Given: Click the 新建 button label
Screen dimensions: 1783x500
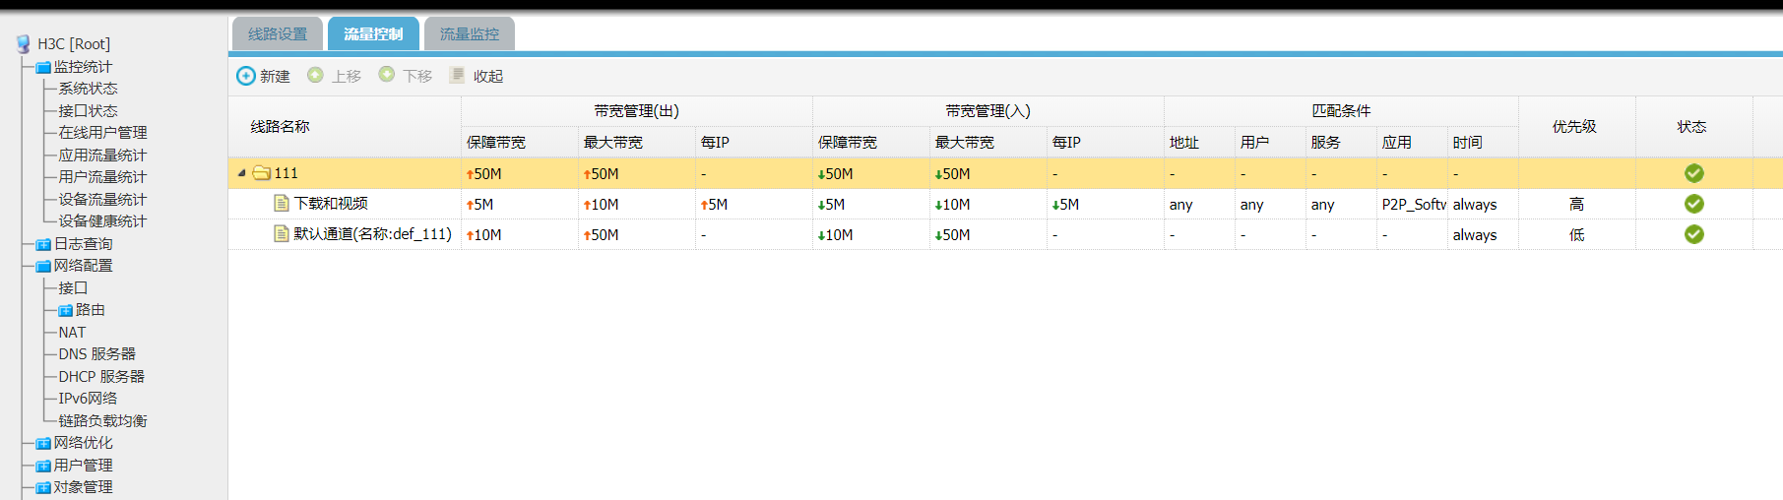Looking at the screenshot, I should [275, 76].
